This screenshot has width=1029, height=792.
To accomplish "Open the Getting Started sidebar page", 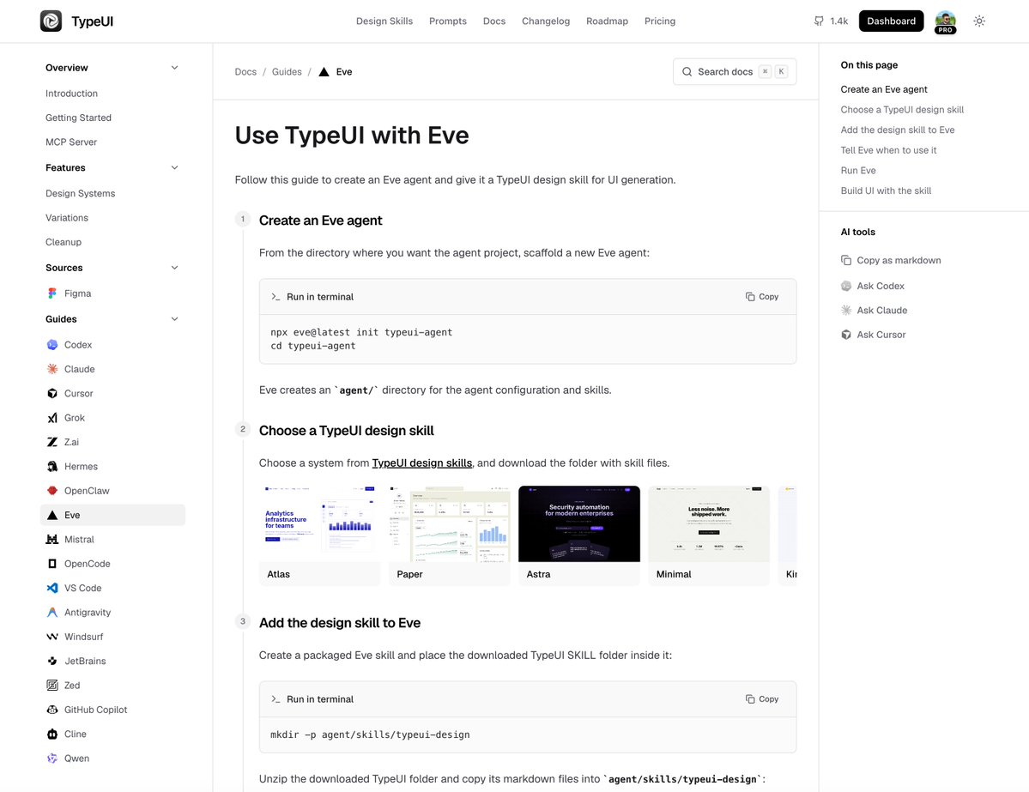I will 78,118.
